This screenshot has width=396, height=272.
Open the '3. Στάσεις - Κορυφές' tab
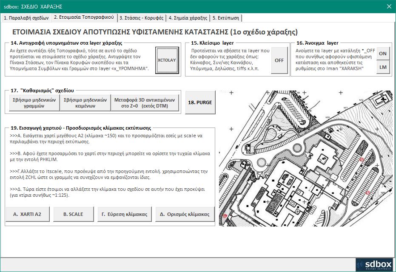pos(141,18)
